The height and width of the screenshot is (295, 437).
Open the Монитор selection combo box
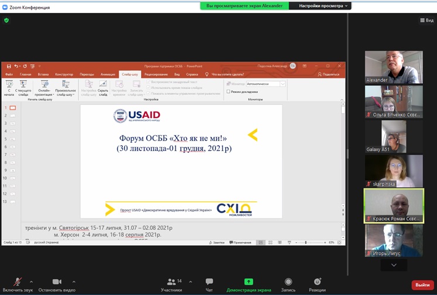pyautogui.click(x=265, y=84)
